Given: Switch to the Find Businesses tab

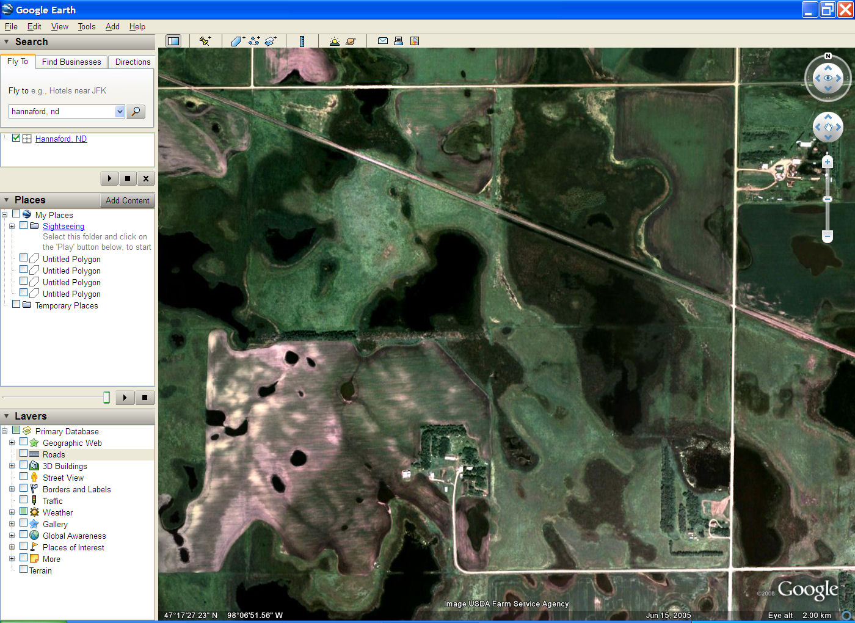Looking at the screenshot, I should coord(71,62).
